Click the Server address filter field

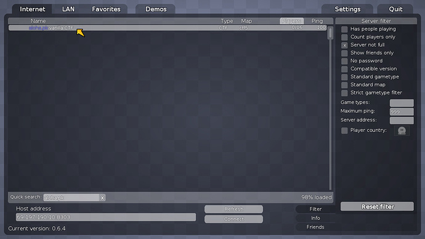click(402, 120)
